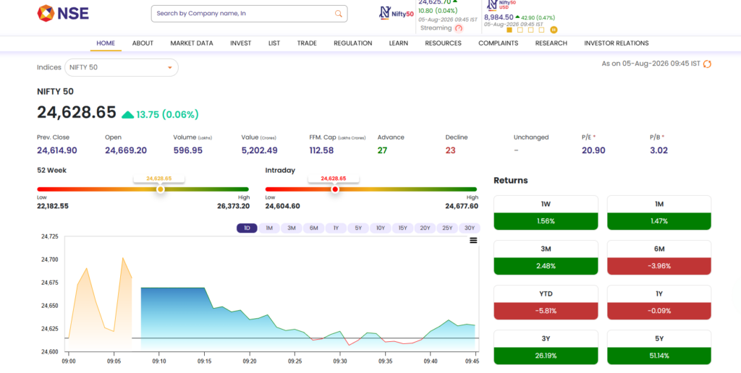This screenshot has width=741, height=373.
Task: Select the second carousel indicator square
Action: coord(520,30)
